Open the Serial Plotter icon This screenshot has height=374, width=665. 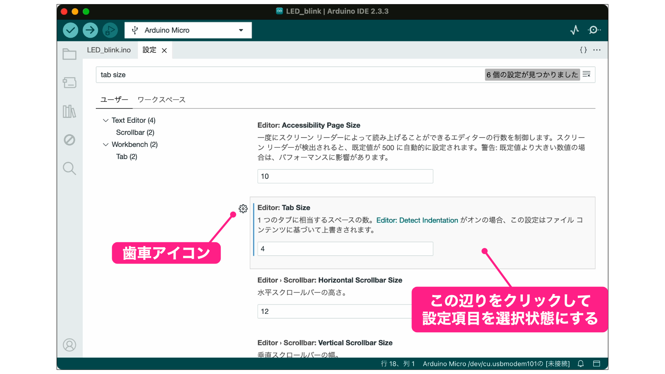(575, 30)
